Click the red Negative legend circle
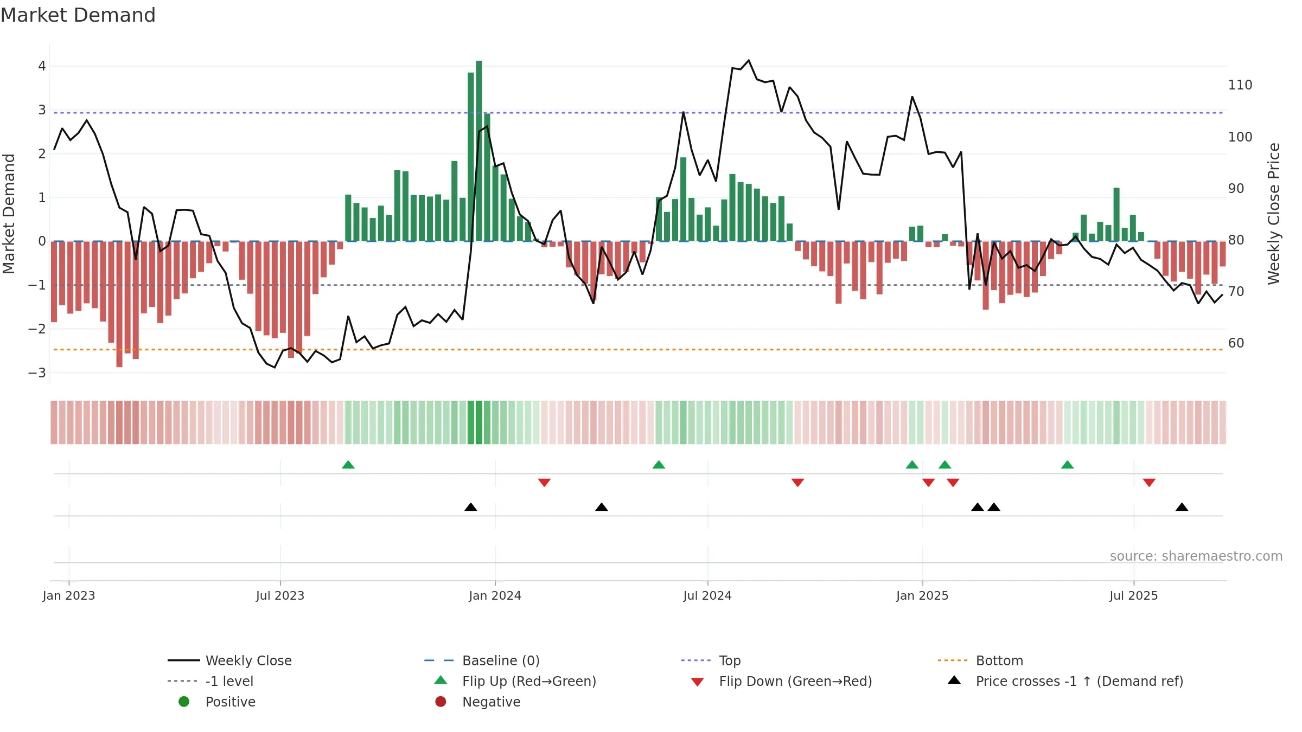 click(x=441, y=702)
